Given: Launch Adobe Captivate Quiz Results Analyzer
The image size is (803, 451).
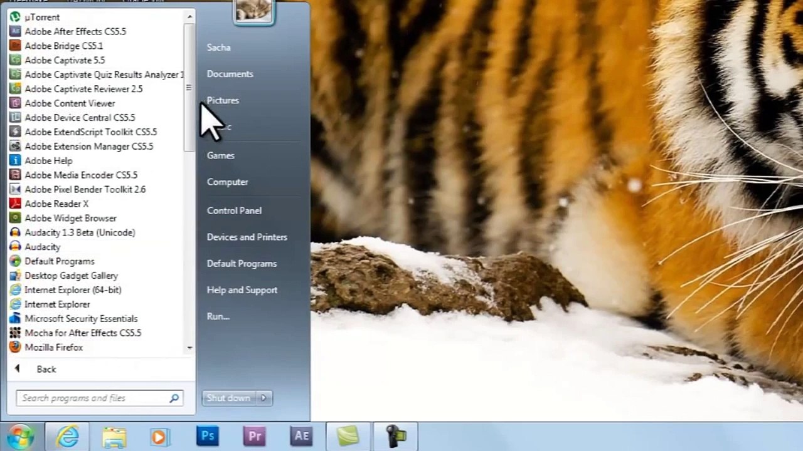Looking at the screenshot, I should tap(96, 75).
